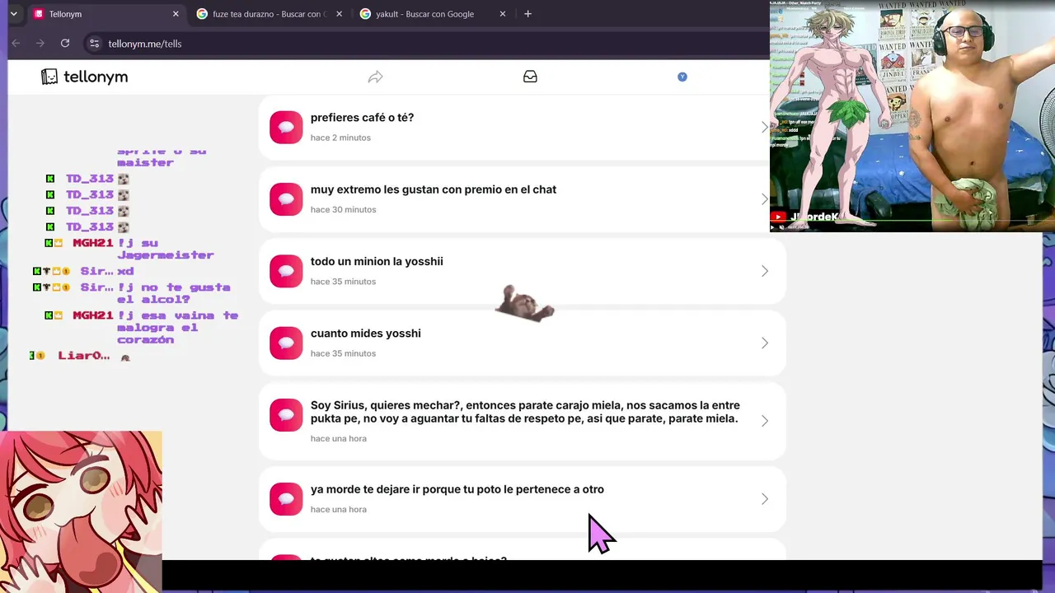Click the browser forward arrow
This screenshot has width=1055, height=593.
click(x=40, y=44)
